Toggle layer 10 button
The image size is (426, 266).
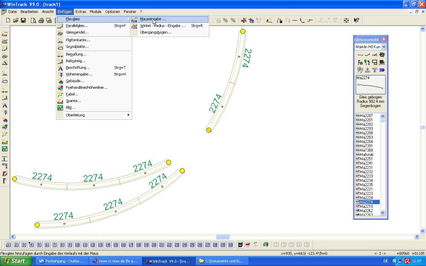pyautogui.click(x=77, y=245)
